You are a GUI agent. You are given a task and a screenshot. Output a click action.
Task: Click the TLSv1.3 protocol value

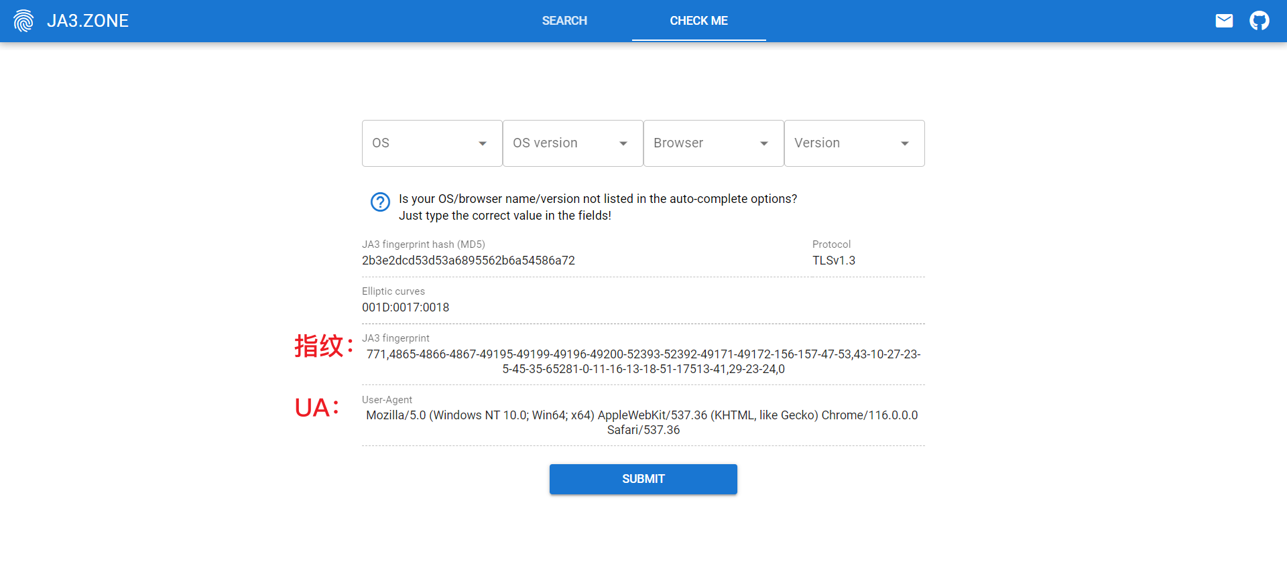point(833,261)
